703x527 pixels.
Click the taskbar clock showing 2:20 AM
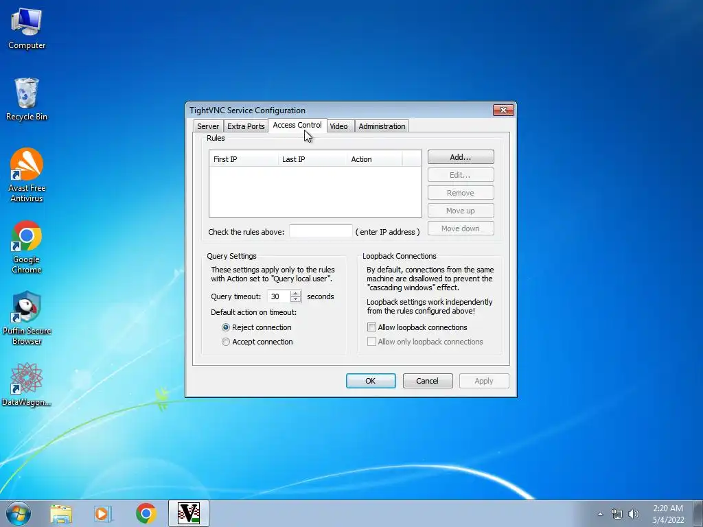667,514
